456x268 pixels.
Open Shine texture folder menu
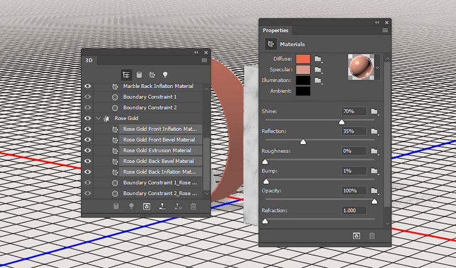click(x=375, y=112)
